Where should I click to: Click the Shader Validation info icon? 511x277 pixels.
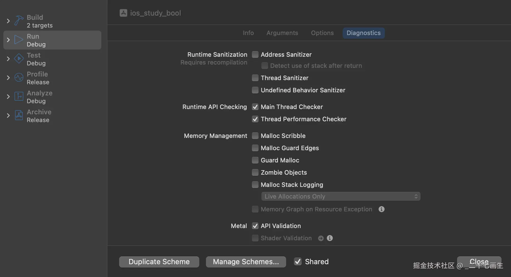coord(330,238)
